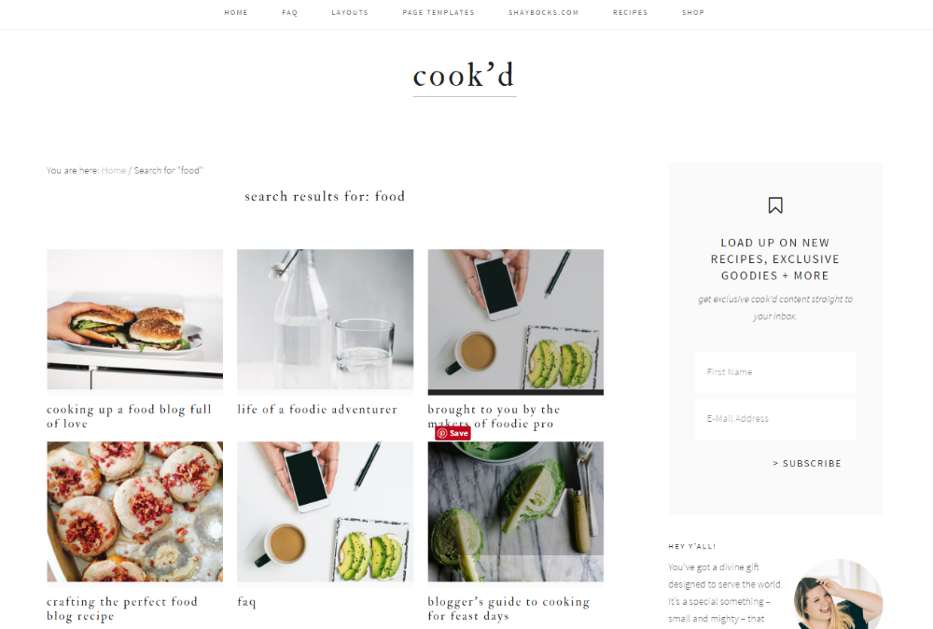This screenshot has width=933, height=629.
Task: Open the water bottle and glass thumbnail
Action: [x=325, y=319]
